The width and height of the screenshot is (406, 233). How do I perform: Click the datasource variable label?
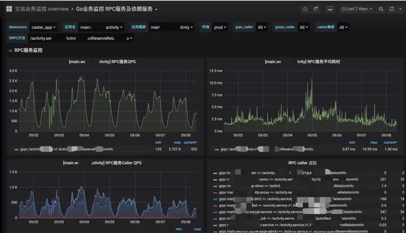click(x=18, y=27)
